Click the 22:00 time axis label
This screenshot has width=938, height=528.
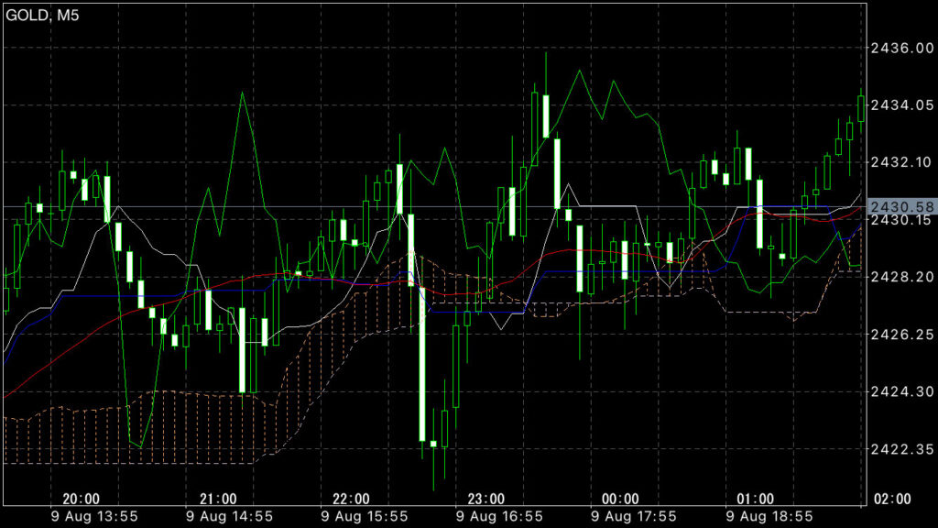(351, 500)
